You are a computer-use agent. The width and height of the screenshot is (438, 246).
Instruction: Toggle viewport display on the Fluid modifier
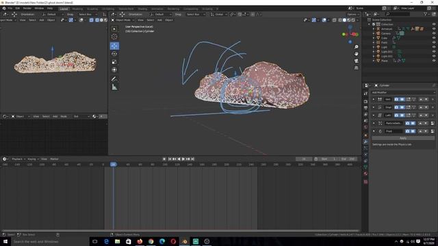(x=413, y=131)
